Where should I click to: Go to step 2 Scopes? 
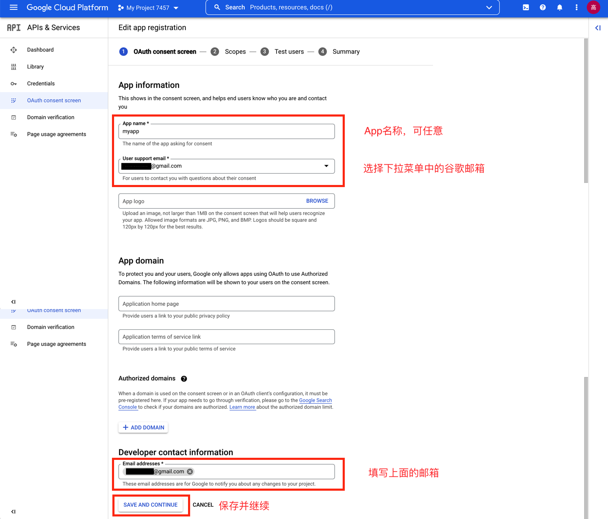[x=228, y=52]
